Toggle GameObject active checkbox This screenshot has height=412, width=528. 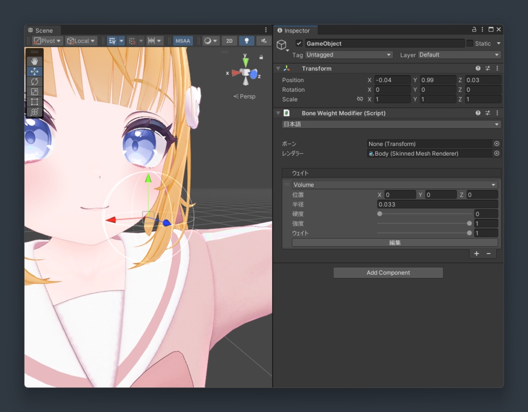299,43
